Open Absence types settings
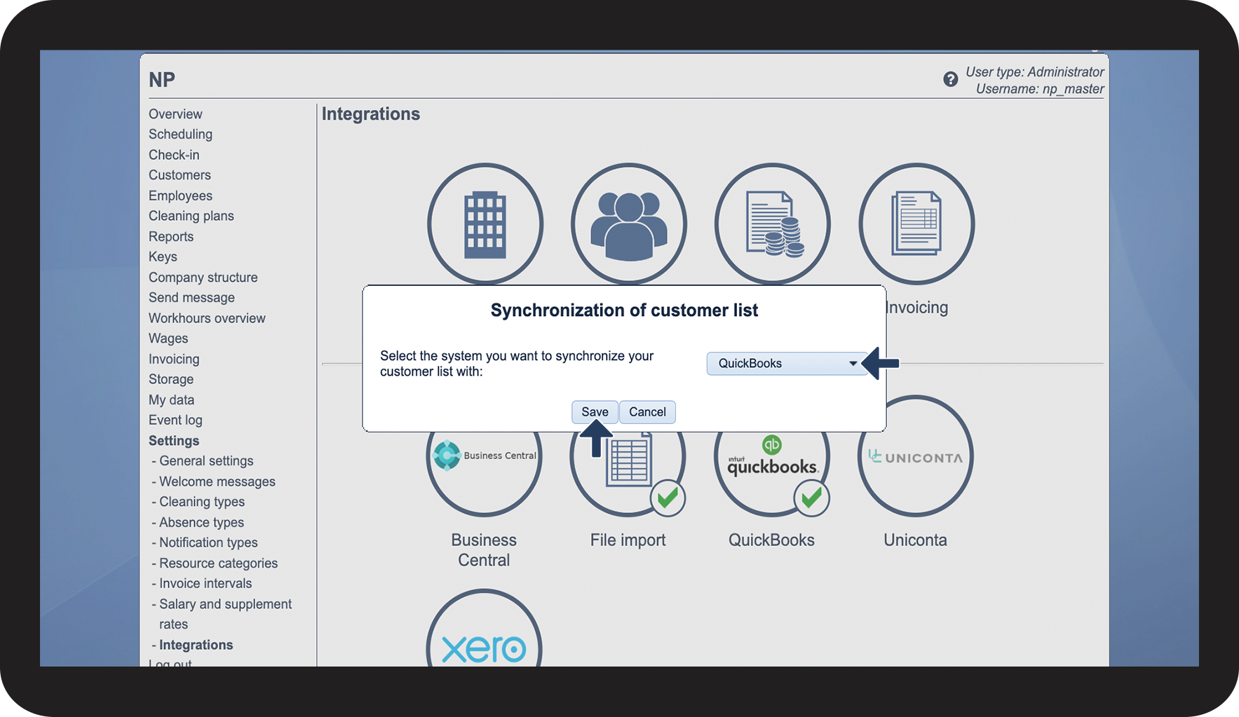The height and width of the screenshot is (717, 1239). click(201, 523)
